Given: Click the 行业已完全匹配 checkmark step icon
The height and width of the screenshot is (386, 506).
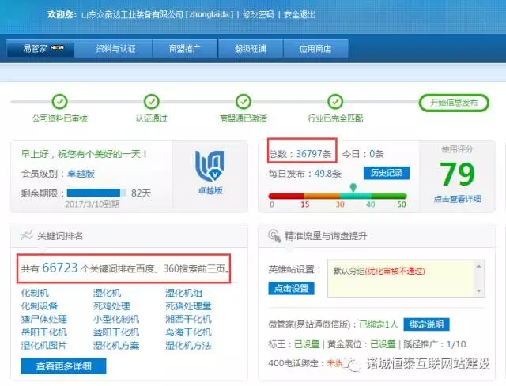Looking at the screenshot, I should pyautogui.click(x=335, y=102).
